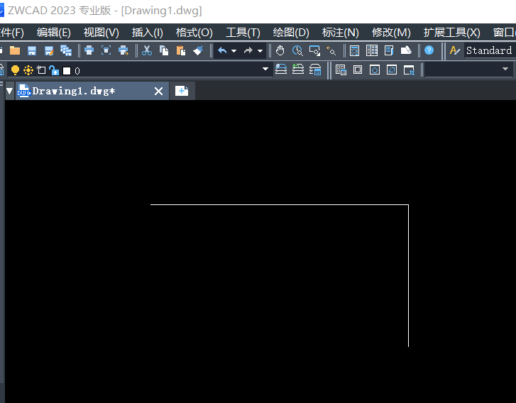Create a new drawing tab with plus button
Image resolution: width=516 pixels, height=403 pixels.
[x=182, y=91]
